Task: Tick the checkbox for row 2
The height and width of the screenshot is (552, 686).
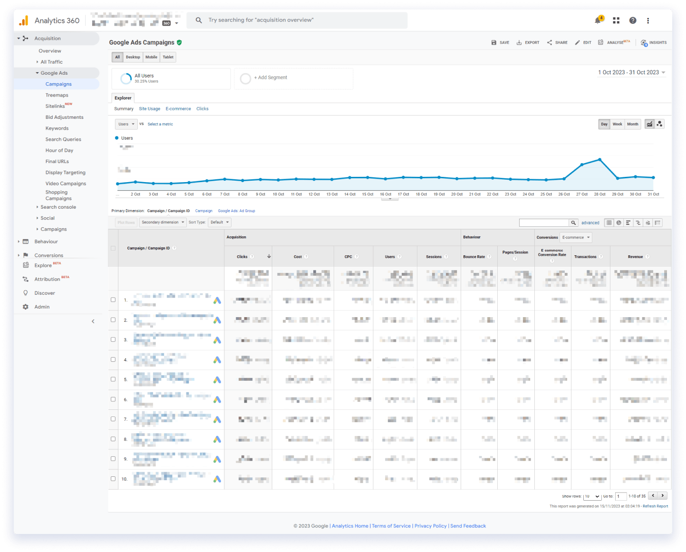Action: [x=113, y=320]
